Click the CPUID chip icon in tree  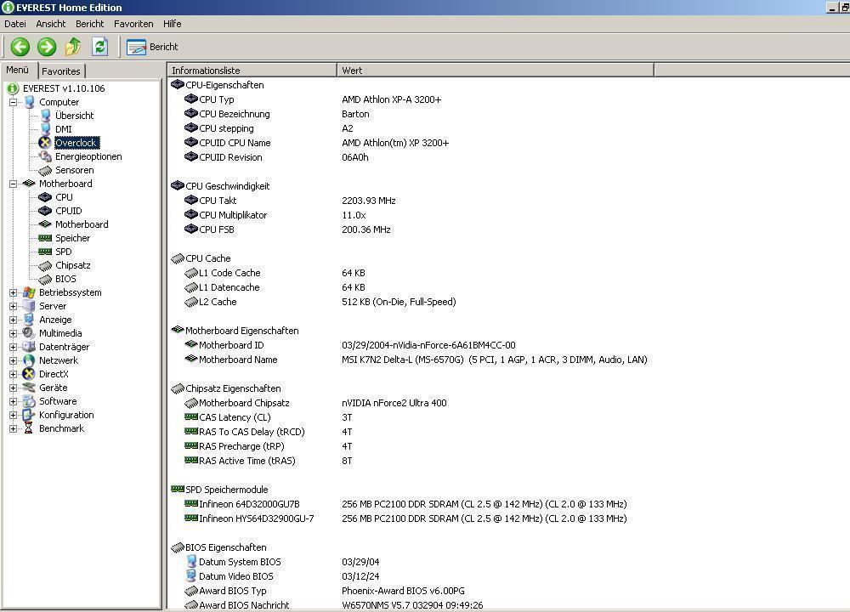(45, 211)
